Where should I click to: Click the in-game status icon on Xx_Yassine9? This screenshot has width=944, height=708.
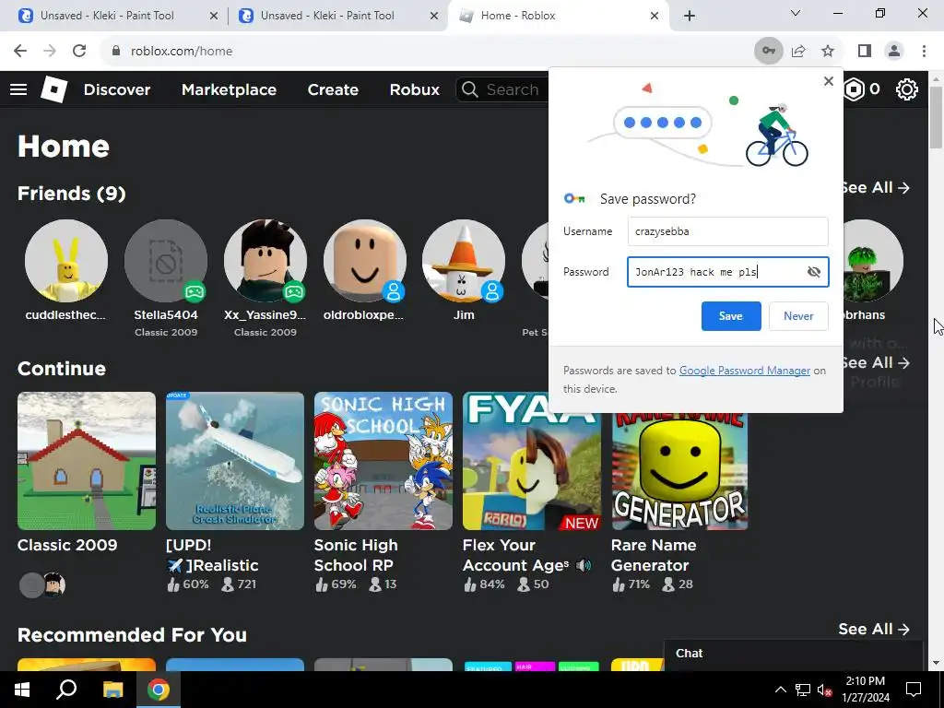coord(294,292)
